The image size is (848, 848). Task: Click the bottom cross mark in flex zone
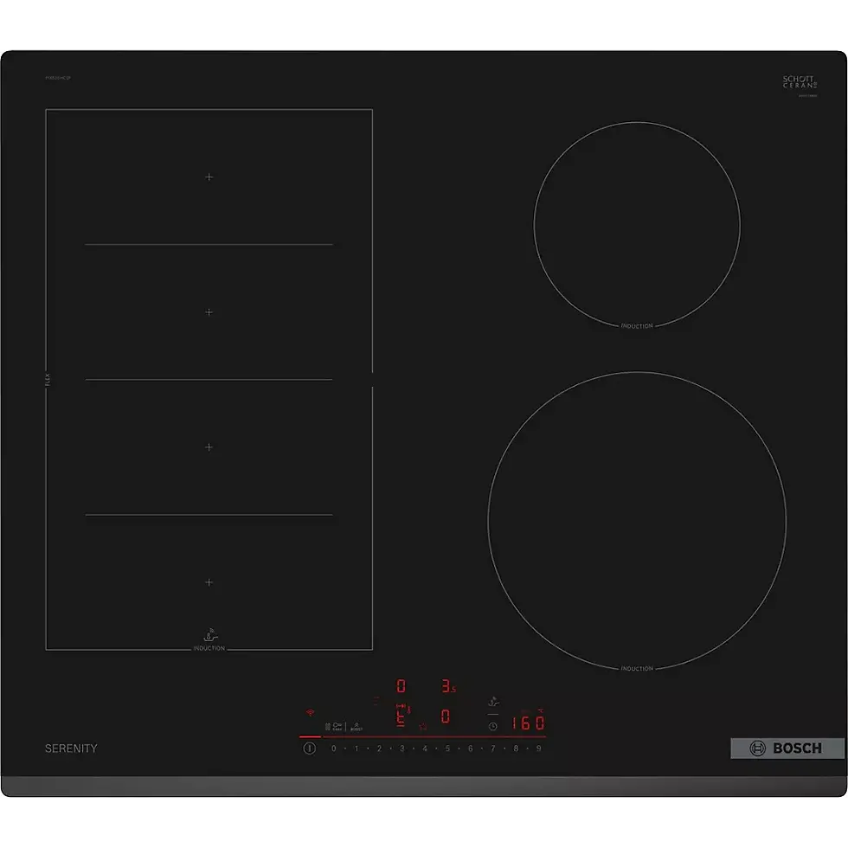(x=209, y=582)
